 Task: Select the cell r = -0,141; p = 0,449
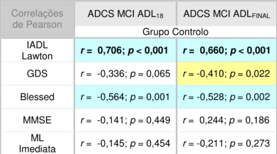pos(125,120)
